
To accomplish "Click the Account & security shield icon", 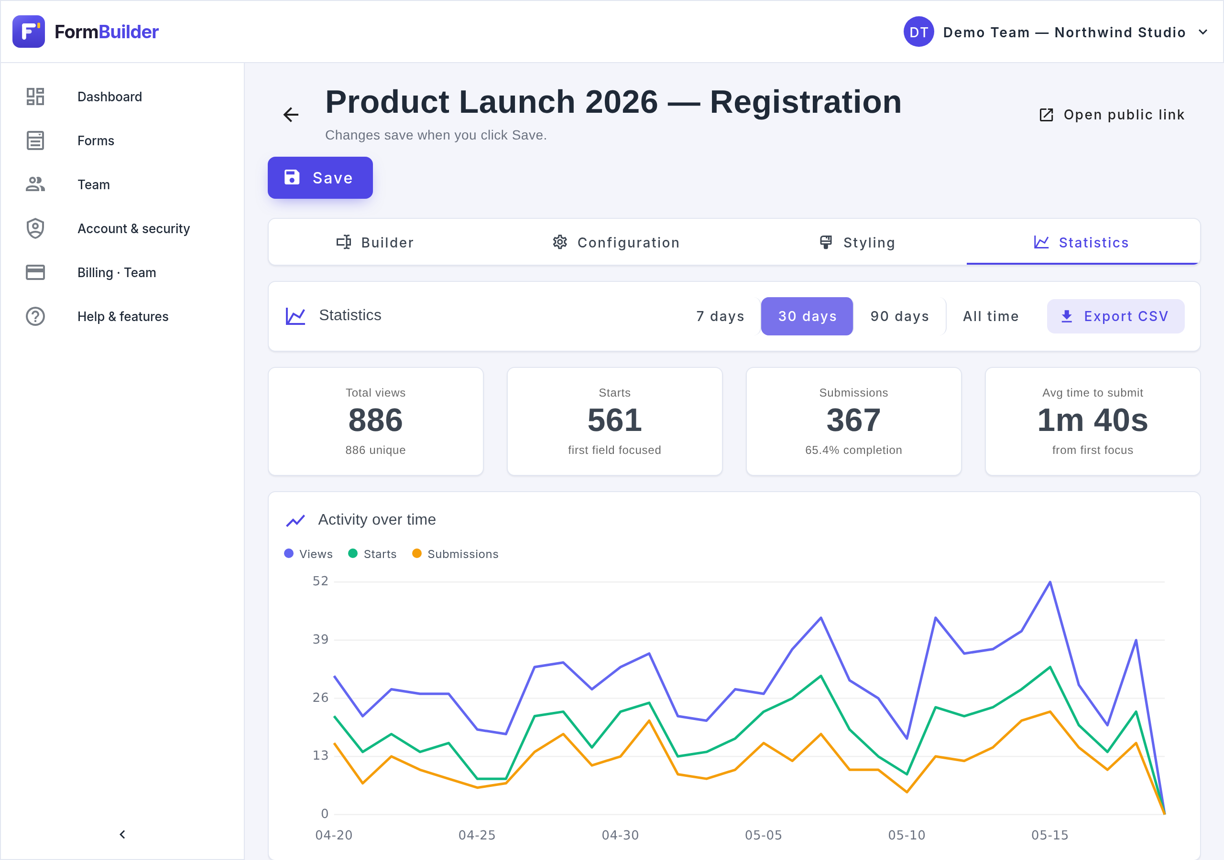I will point(35,228).
